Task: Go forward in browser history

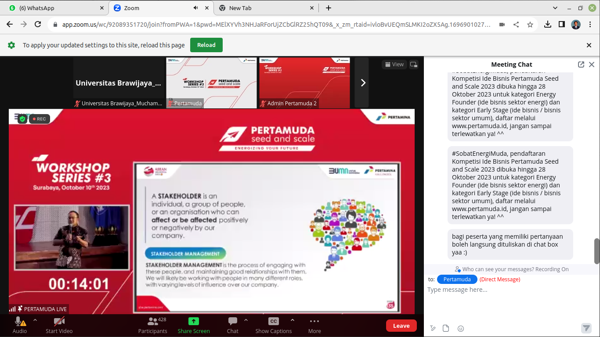Action: click(24, 25)
